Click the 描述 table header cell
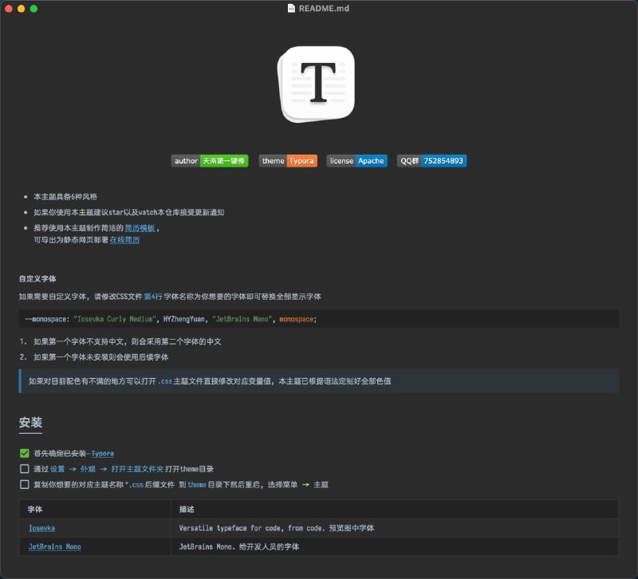 click(x=395, y=510)
